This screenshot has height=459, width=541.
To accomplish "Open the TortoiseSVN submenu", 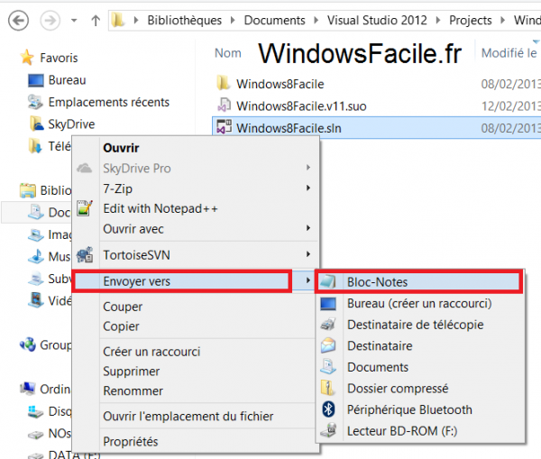I will coord(196,255).
